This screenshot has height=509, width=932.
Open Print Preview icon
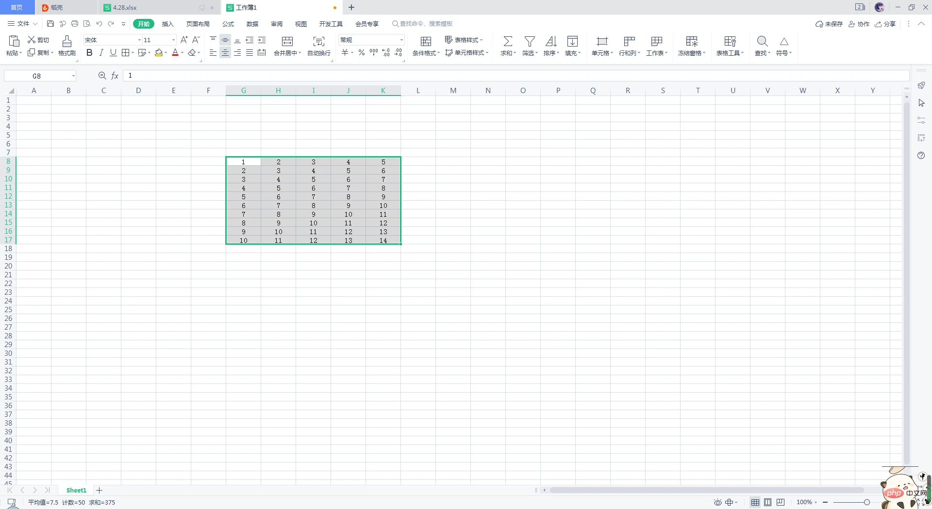87,23
